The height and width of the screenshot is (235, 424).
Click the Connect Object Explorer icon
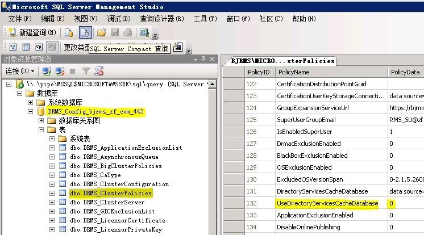[x=47, y=72]
